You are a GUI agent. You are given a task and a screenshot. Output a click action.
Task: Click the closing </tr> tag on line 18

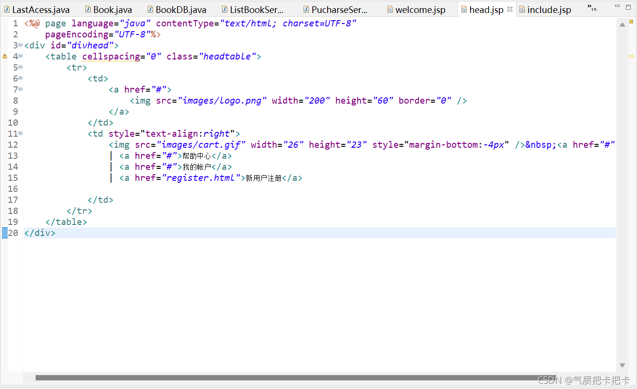click(x=79, y=211)
